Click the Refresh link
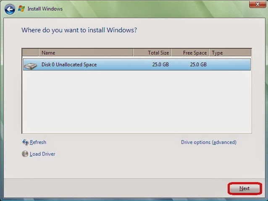 [38, 142]
